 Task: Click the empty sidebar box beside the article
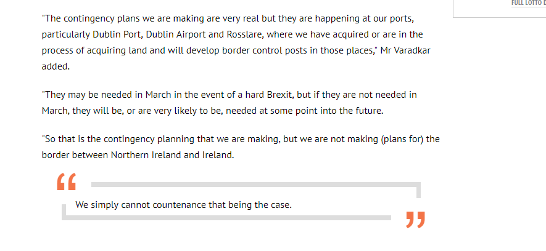[x=499, y=9]
